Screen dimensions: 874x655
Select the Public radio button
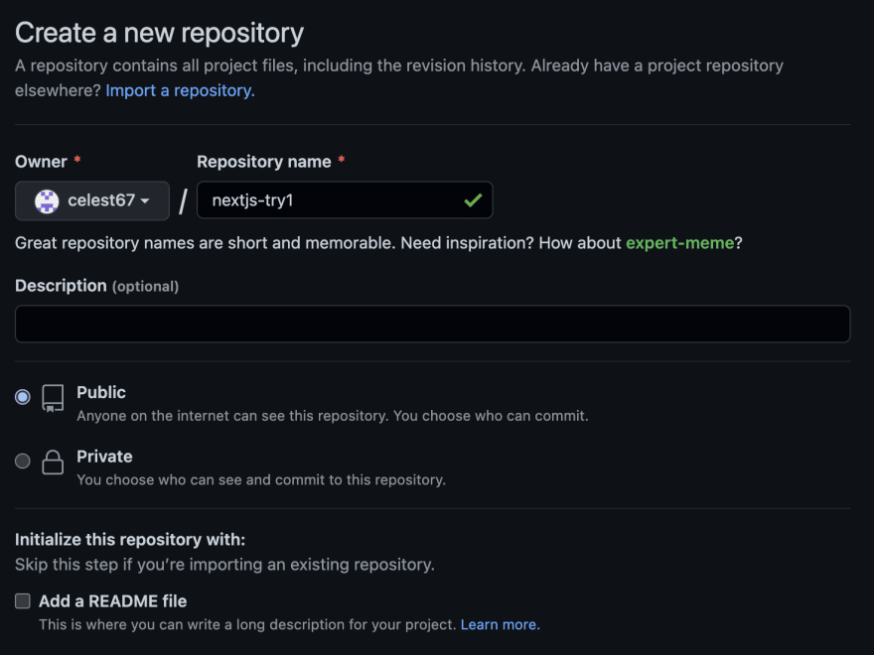(x=23, y=397)
